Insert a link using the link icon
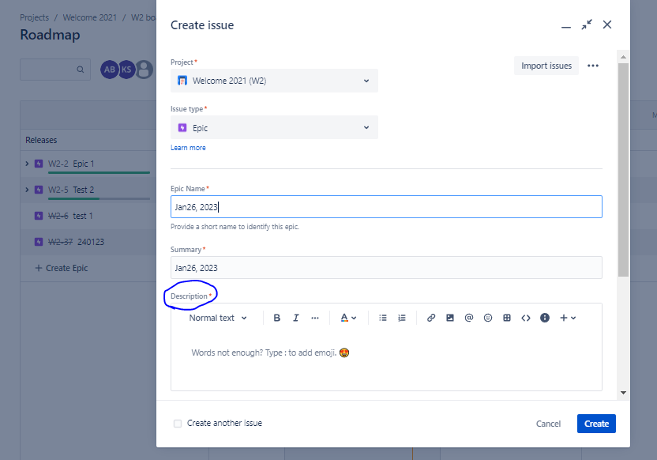The image size is (657, 460). pyautogui.click(x=430, y=318)
